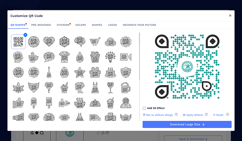Image resolution: width=242 pixels, height=141 pixels.
Task: Download Large Size QR code
Action: pos(187,125)
